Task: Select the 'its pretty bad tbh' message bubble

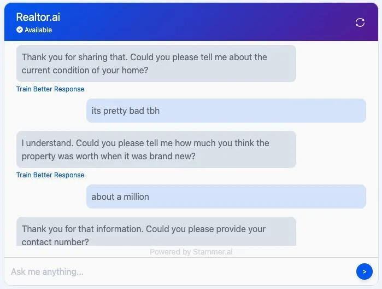Action: 226,111
